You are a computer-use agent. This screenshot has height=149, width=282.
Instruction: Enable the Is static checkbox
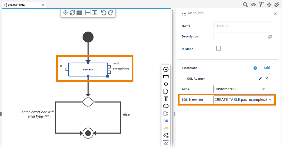(x=218, y=48)
